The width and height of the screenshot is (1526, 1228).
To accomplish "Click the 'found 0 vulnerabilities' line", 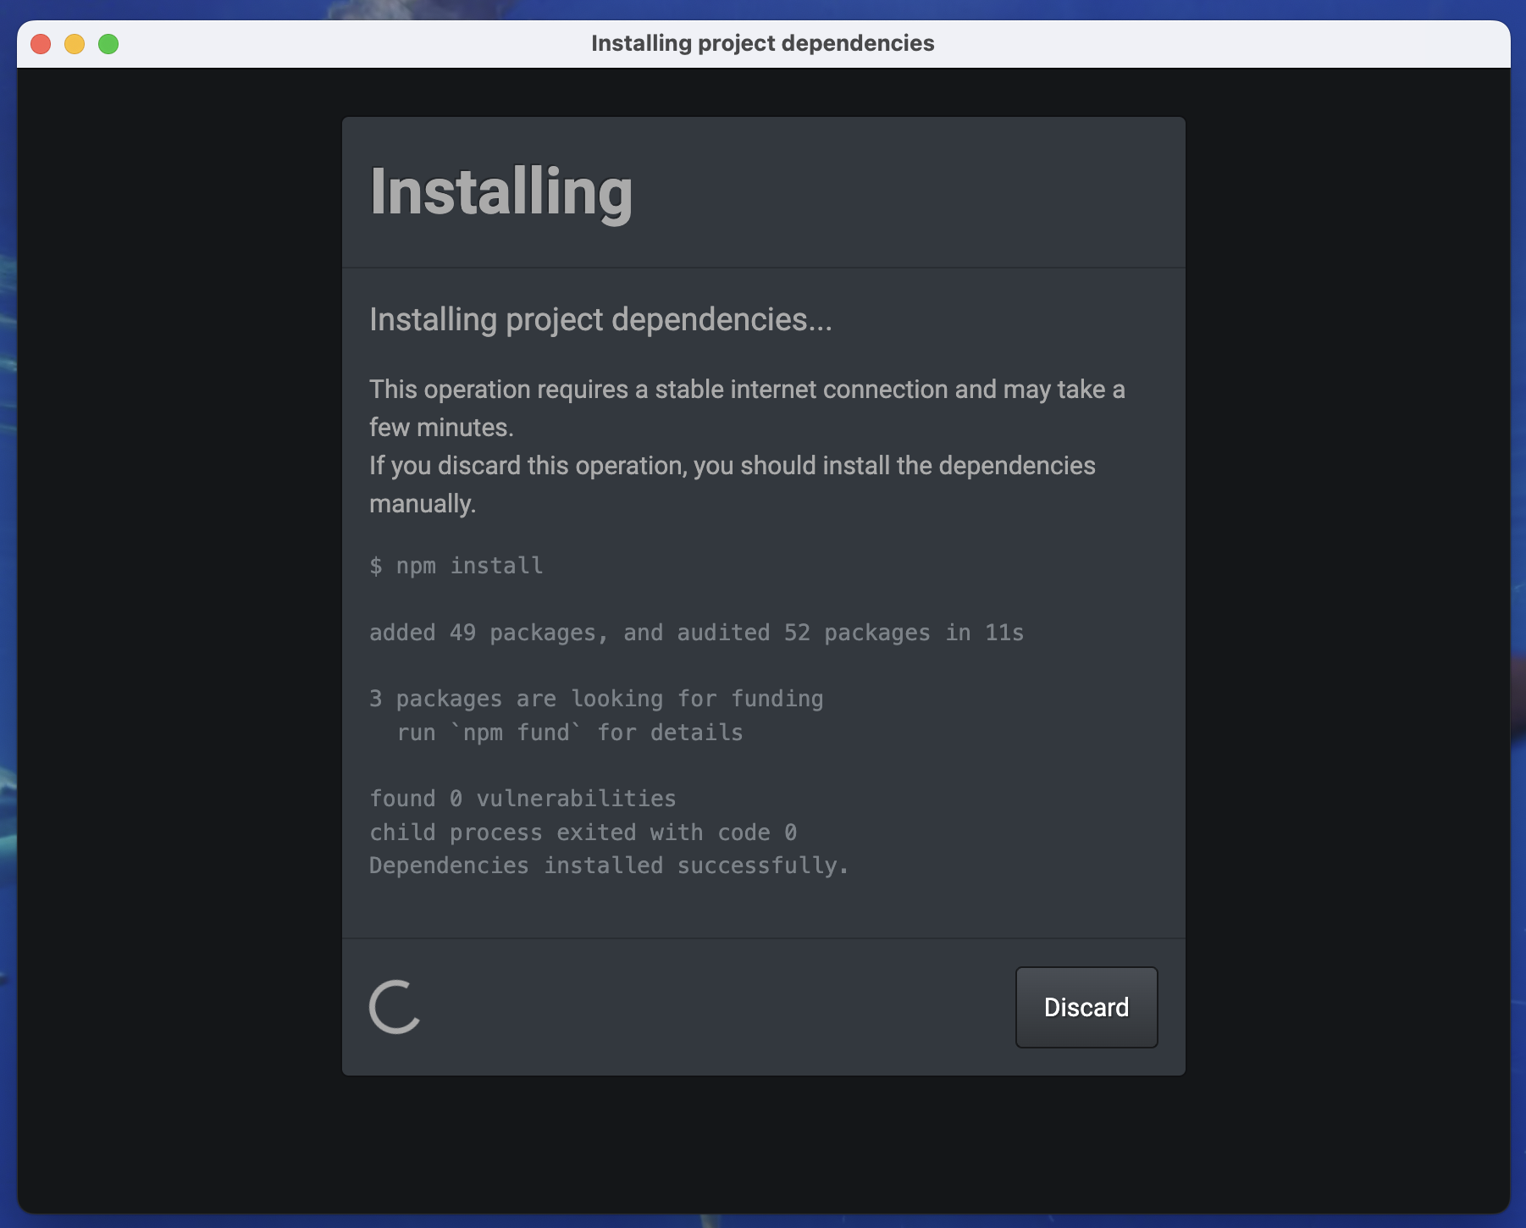I will pyautogui.click(x=522, y=799).
